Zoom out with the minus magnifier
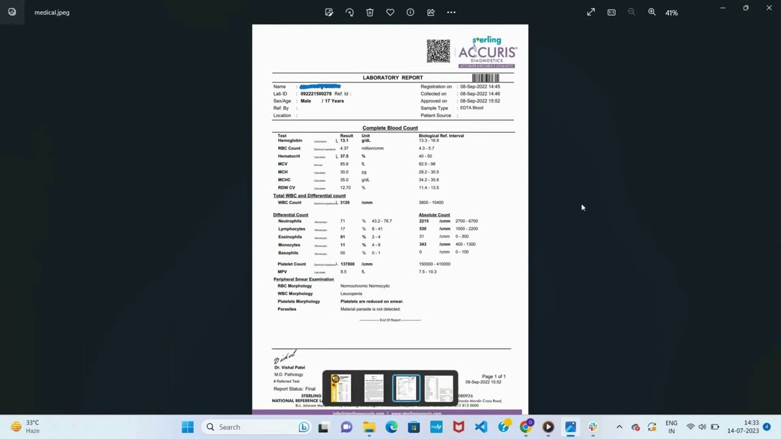The image size is (781, 439). (632, 12)
